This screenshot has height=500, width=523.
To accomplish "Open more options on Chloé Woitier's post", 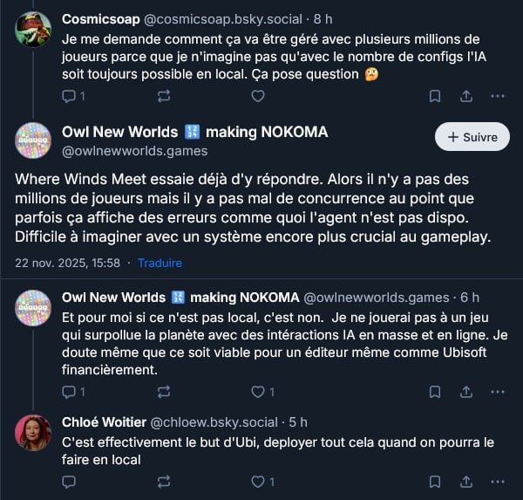I will click(498, 481).
